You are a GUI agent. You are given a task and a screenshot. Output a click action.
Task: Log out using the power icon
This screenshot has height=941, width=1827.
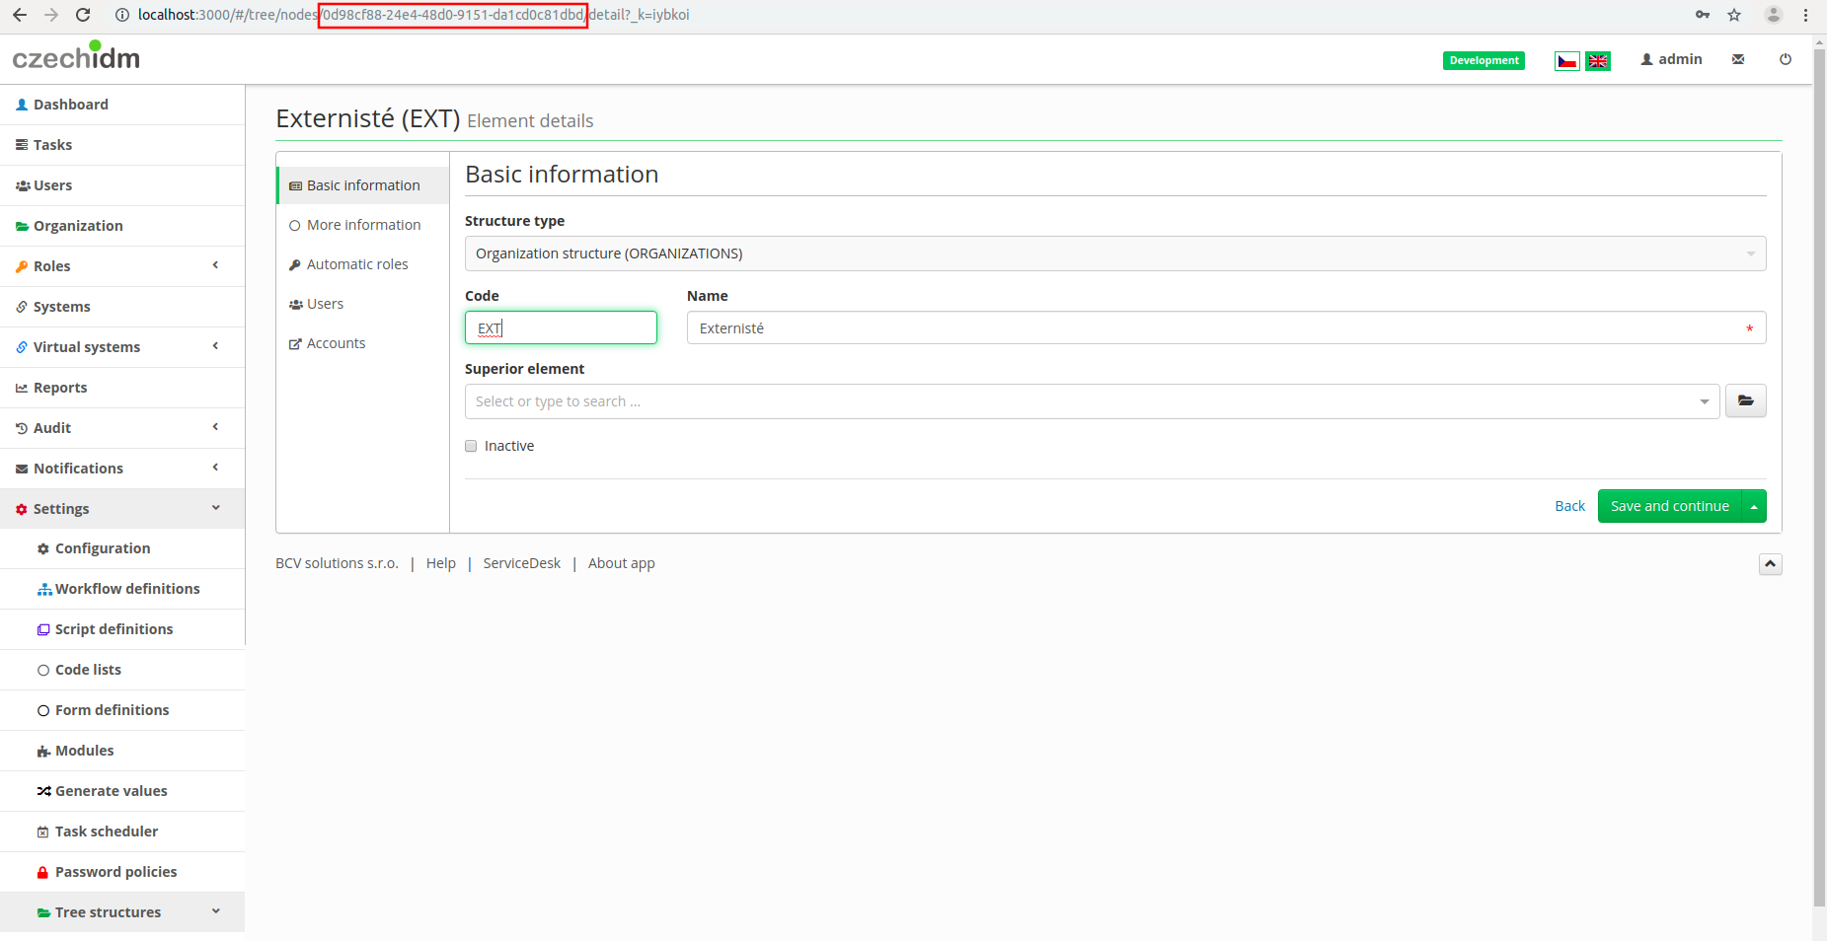[x=1786, y=59]
